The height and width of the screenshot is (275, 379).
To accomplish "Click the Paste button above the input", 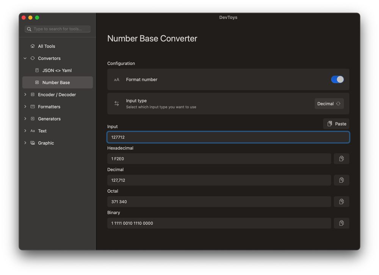I will pos(336,123).
